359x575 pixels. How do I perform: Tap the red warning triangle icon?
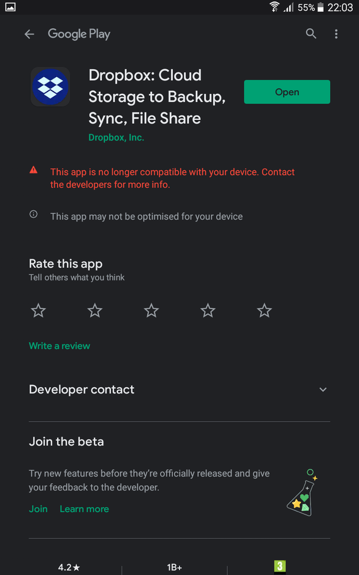click(x=33, y=171)
